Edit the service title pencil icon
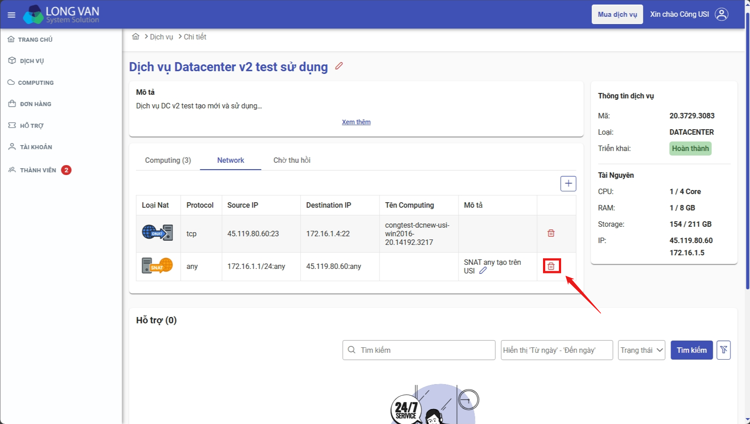Screen dimensions: 750x424 tap(339, 66)
